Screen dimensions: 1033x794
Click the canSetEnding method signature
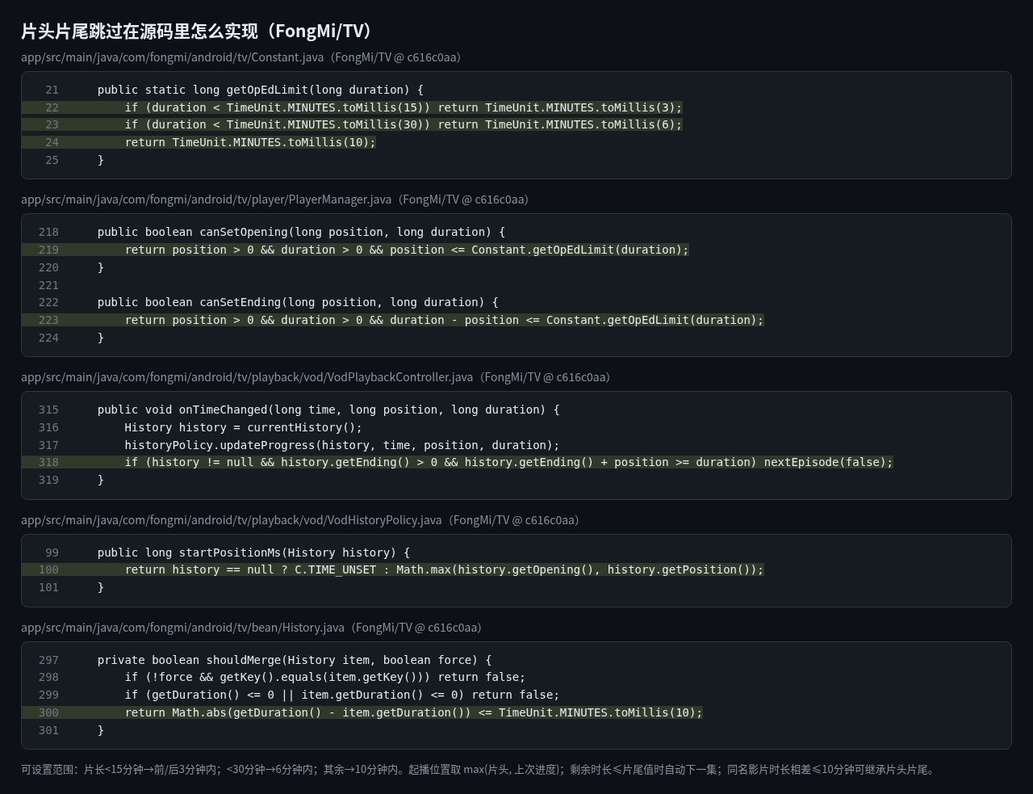pyautogui.click(x=298, y=302)
